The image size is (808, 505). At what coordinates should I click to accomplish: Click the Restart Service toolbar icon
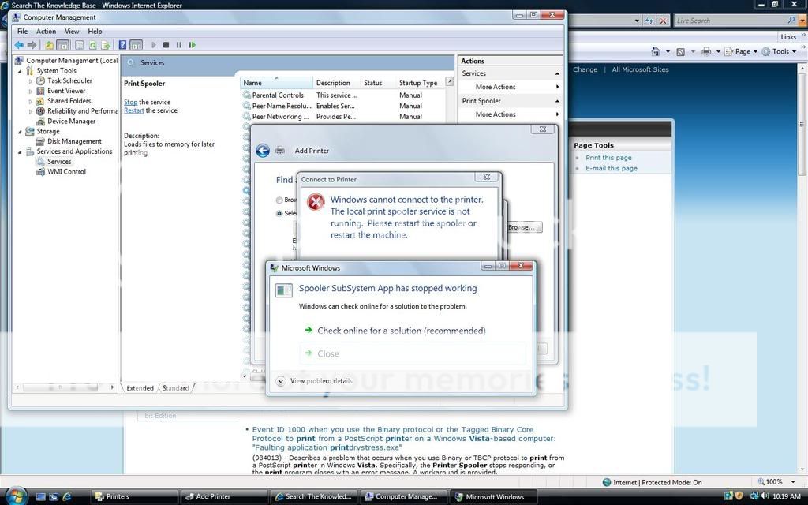pyautogui.click(x=192, y=45)
